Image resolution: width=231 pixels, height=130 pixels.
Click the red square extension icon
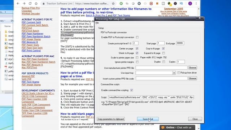(x=151, y=4)
